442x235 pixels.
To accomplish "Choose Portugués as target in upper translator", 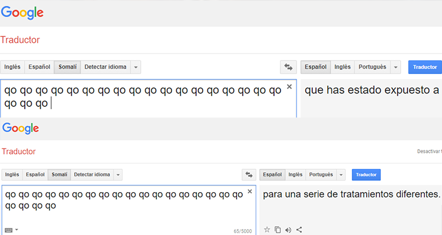I will [372, 67].
